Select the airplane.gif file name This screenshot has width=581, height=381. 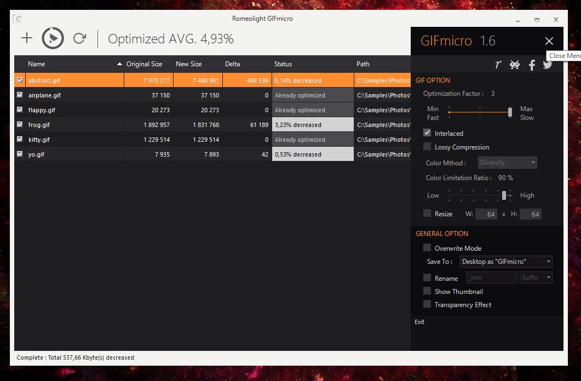point(44,95)
